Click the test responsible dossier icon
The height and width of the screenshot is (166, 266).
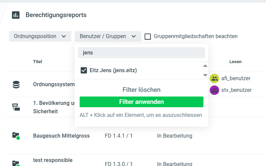coord(16,163)
